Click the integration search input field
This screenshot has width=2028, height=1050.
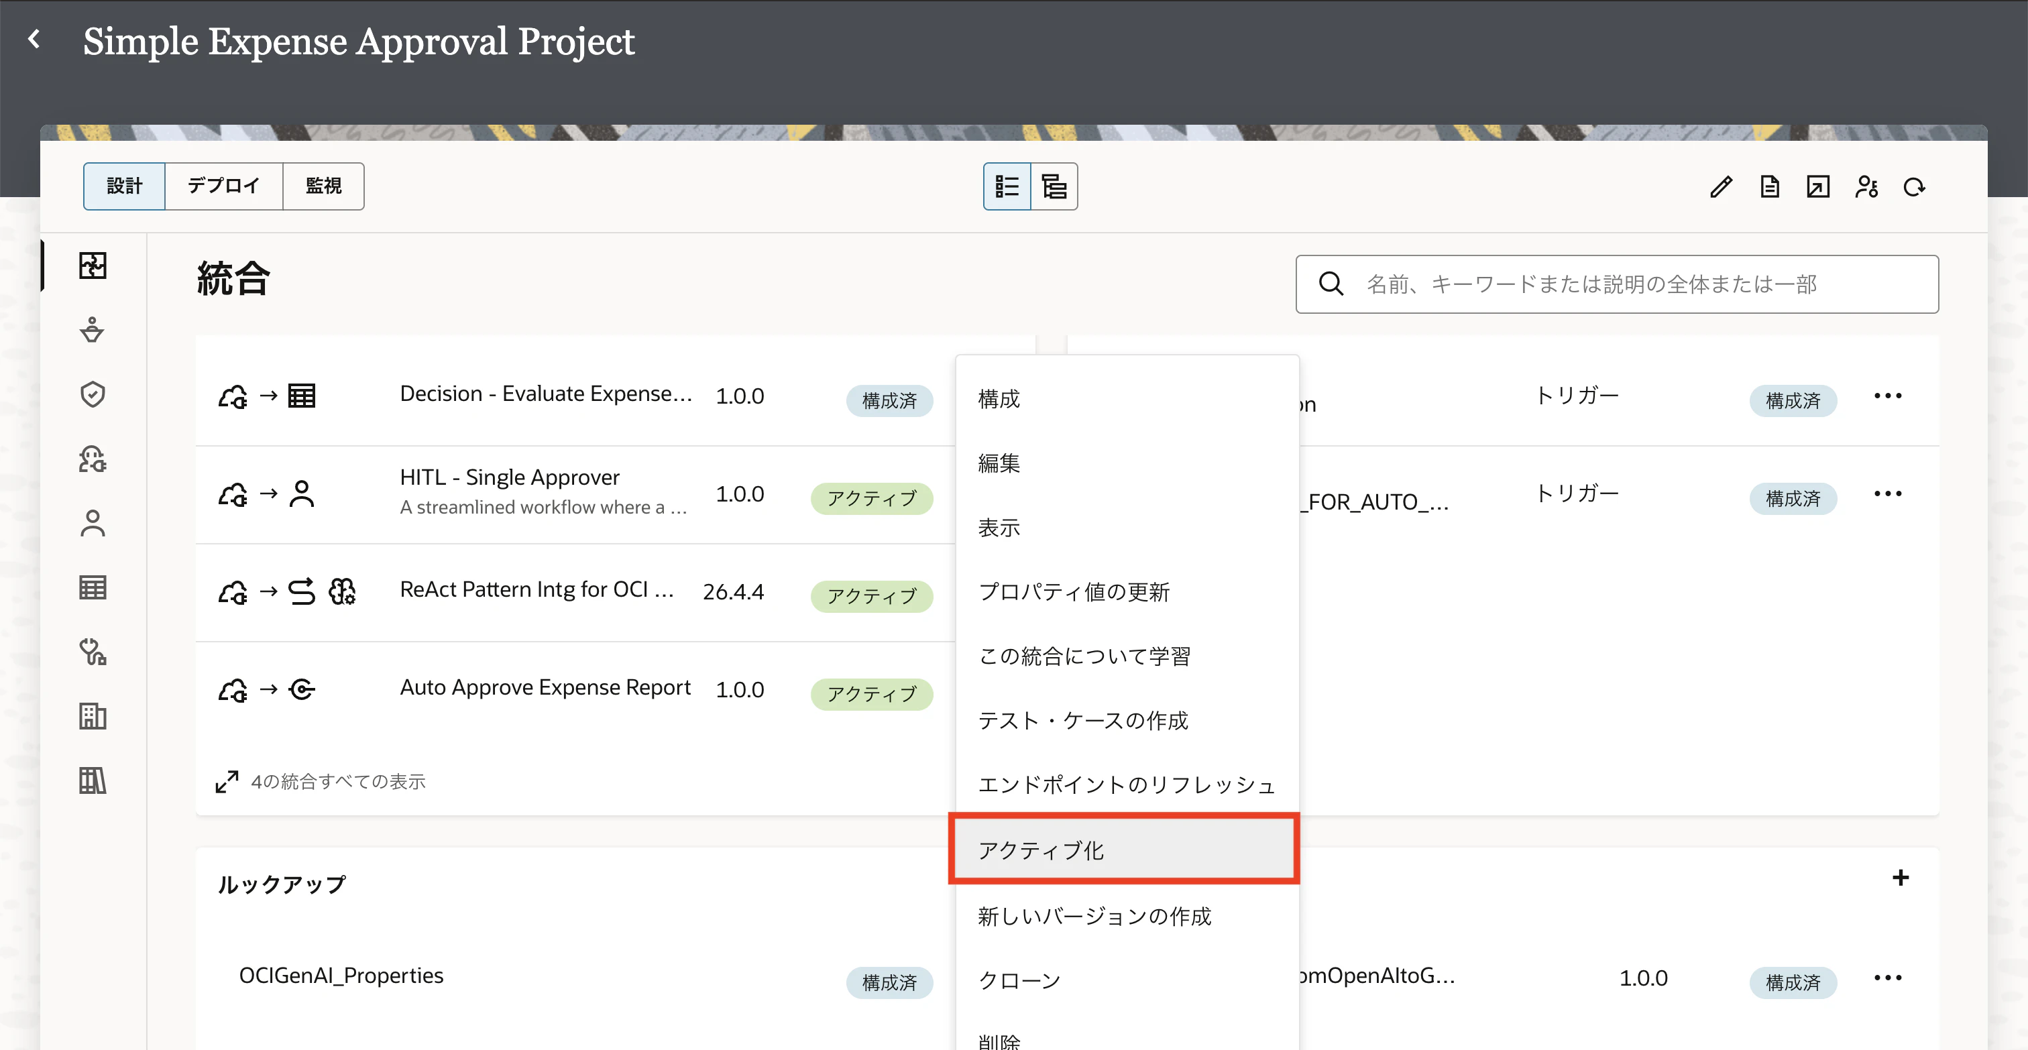coord(1617,284)
